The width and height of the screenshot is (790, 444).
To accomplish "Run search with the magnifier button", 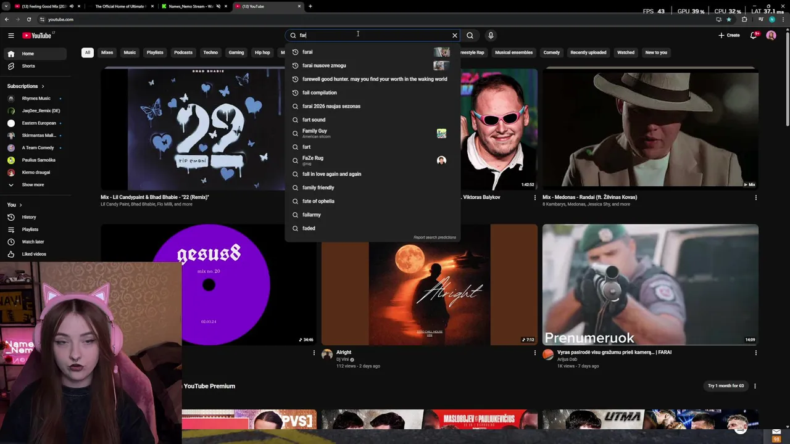I will point(470,35).
